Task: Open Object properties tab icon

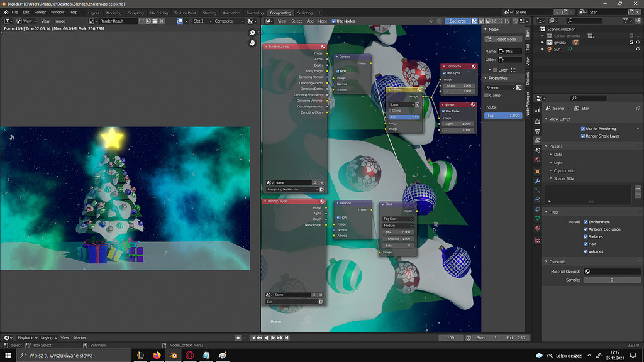Action: [x=538, y=171]
